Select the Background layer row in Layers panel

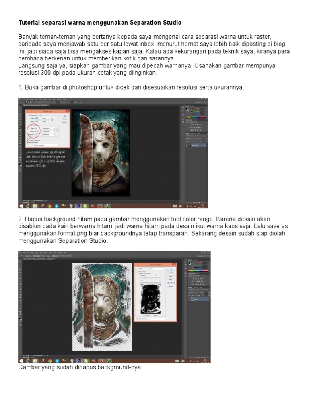pos(196,145)
